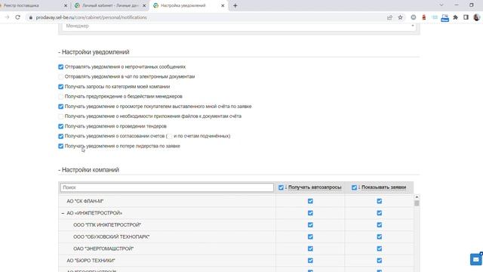Click the company search field Поиск
The width and height of the screenshot is (483, 272).
point(167,187)
